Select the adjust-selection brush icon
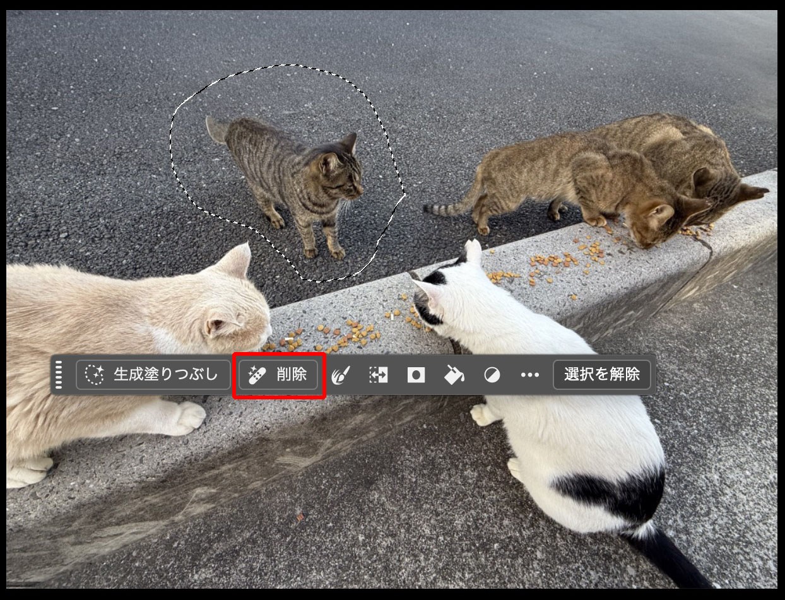This screenshot has width=785, height=600. 339,374
